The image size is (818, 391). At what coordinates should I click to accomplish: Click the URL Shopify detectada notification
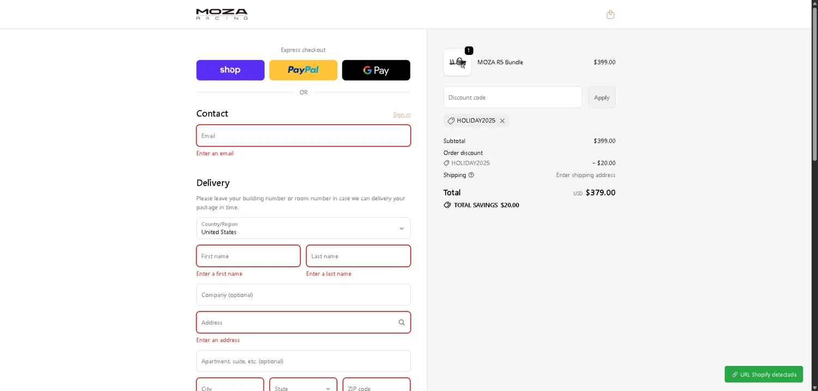pyautogui.click(x=763, y=374)
